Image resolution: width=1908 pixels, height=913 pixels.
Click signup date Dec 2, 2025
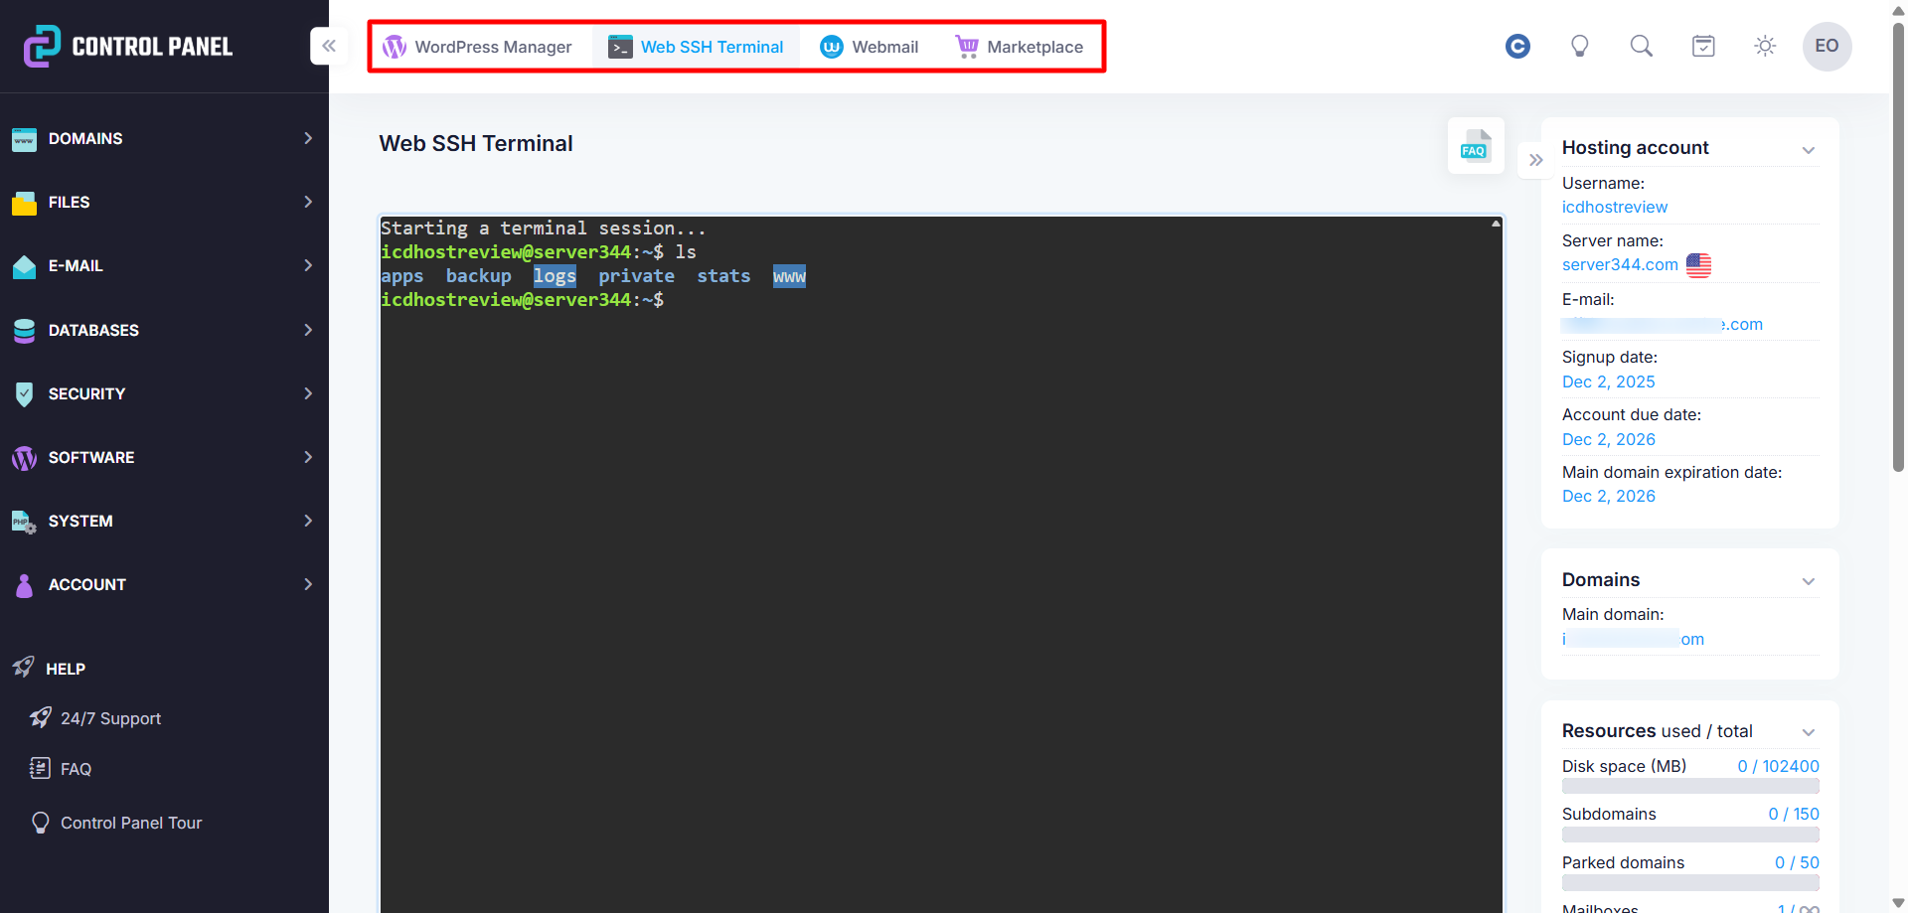1609,381
